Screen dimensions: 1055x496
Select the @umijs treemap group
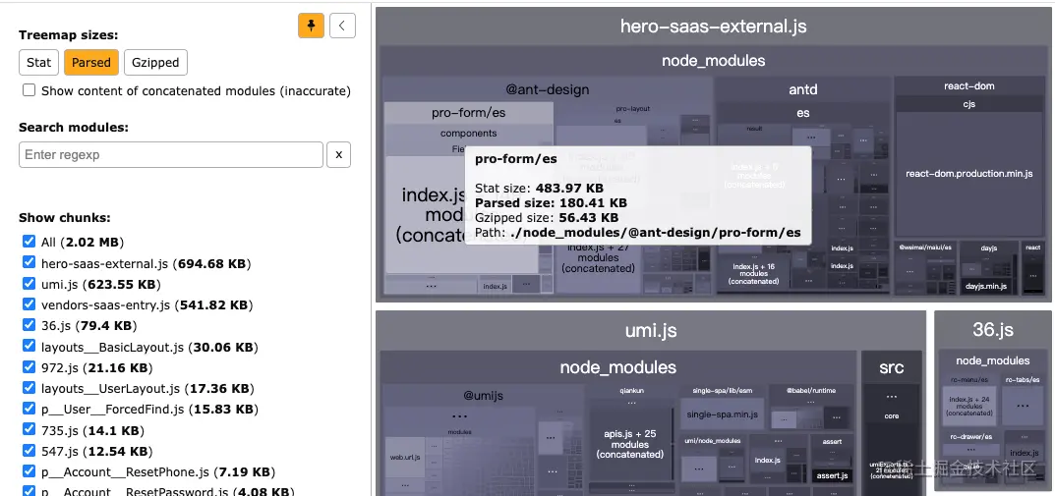click(x=483, y=394)
